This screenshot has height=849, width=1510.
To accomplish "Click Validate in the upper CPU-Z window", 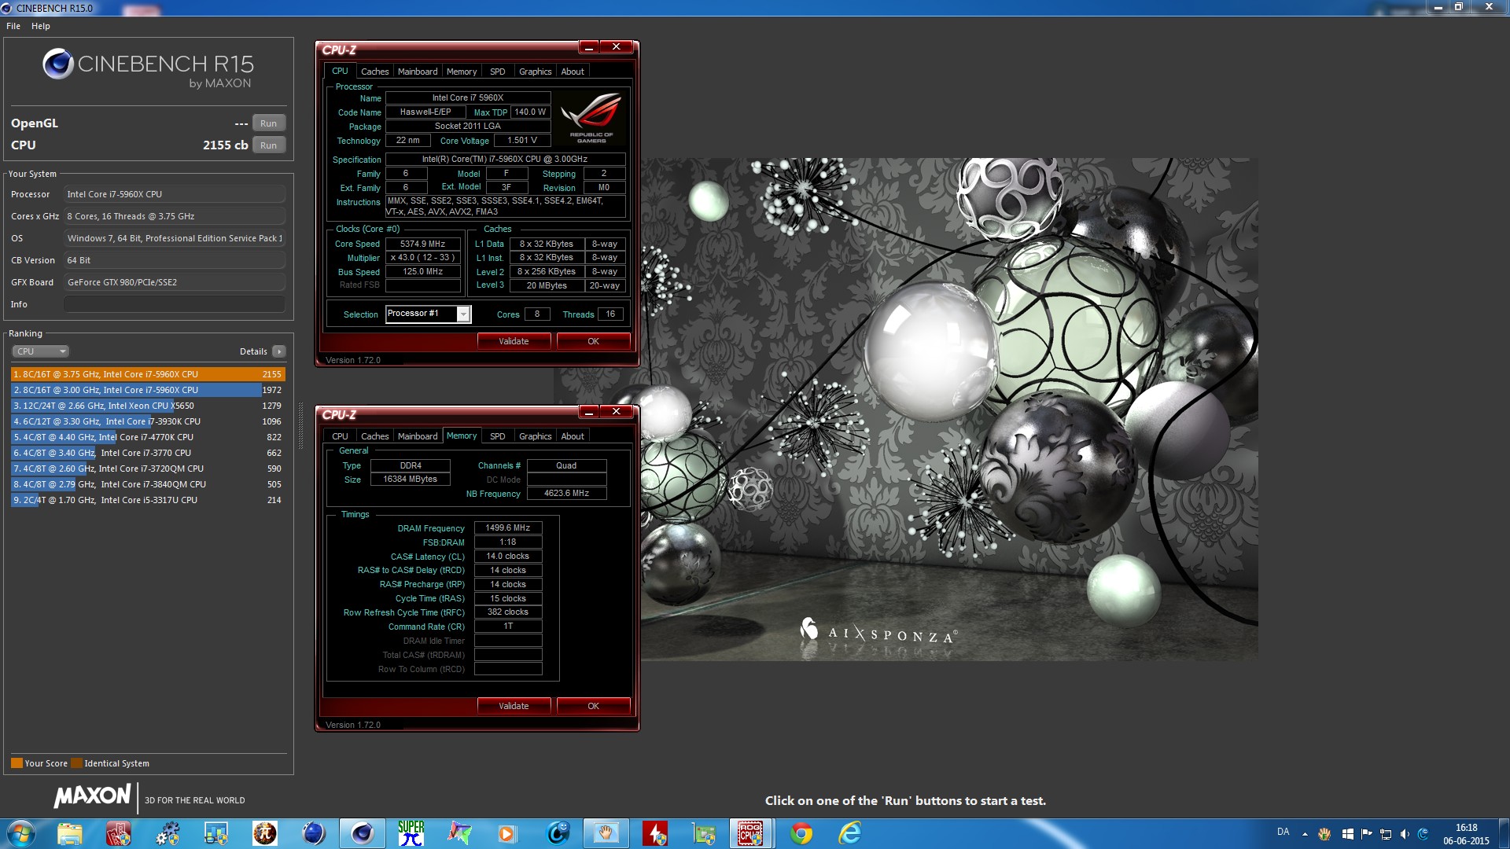I will (514, 341).
